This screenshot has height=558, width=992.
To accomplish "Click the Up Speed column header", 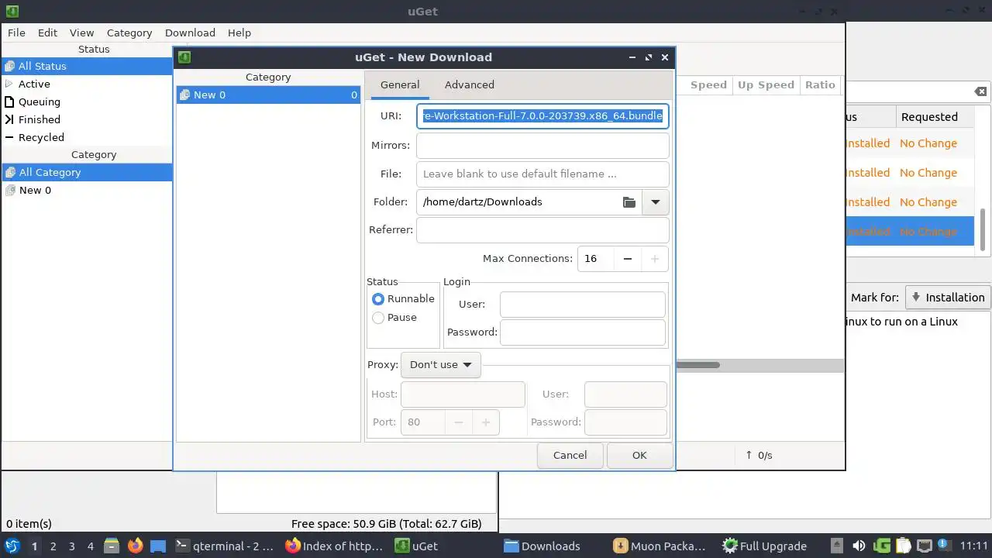I will coord(766,84).
